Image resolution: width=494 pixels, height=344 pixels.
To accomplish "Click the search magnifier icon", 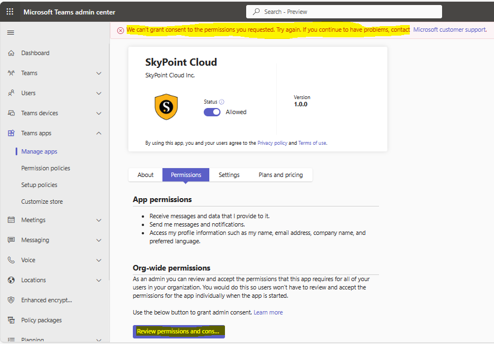I will click(256, 12).
